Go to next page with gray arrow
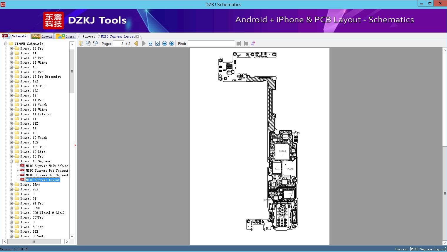The height and width of the screenshot is (252, 447). pyautogui.click(x=144, y=43)
